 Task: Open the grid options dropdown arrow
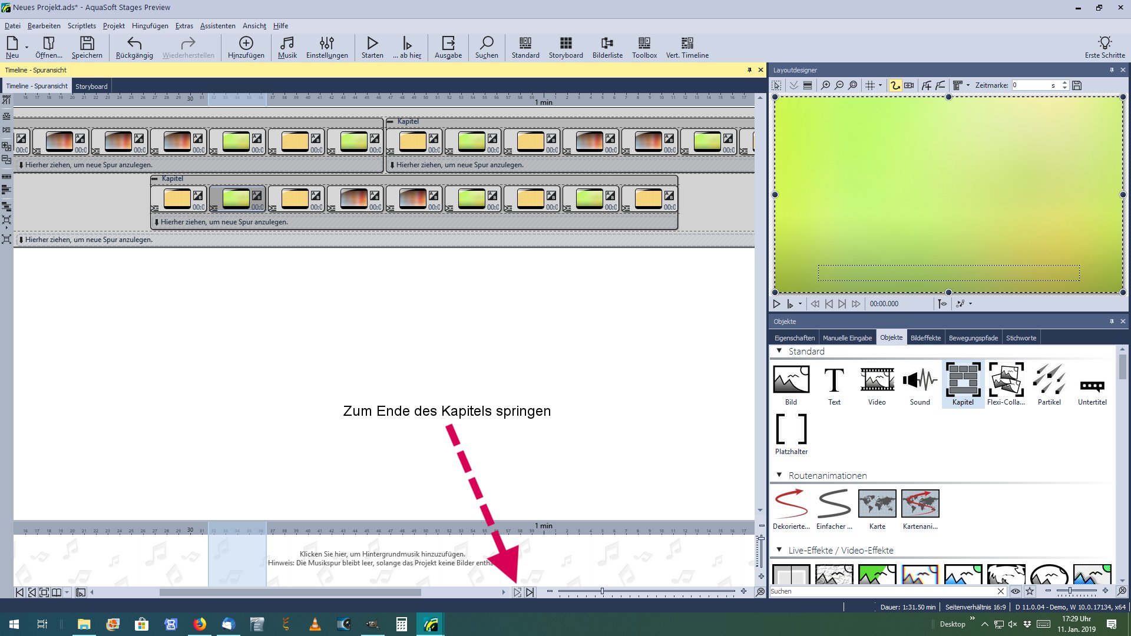[x=881, y=85]
